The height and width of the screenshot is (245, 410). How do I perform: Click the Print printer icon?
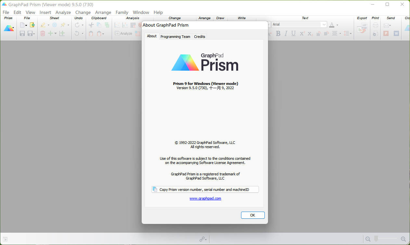click(376, 25)
